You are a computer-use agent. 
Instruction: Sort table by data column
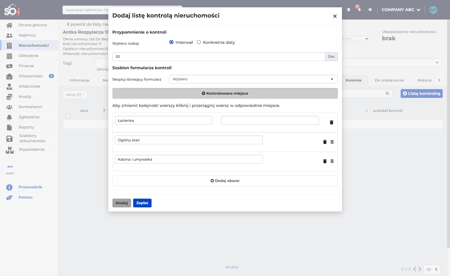[104, 111]
